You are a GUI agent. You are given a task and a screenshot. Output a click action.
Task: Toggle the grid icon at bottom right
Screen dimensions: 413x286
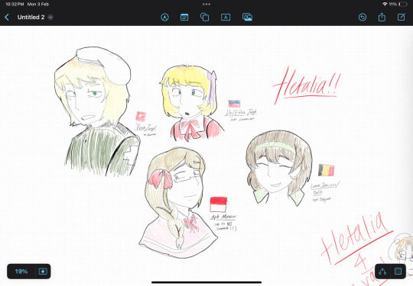pos(398,272)
